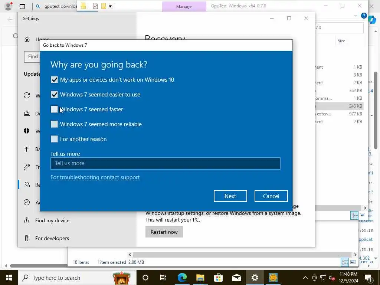Click the Delivery Optimization icon in sidebar
Viewport: 380px width, 285px height.
click(x=27, y=113)
